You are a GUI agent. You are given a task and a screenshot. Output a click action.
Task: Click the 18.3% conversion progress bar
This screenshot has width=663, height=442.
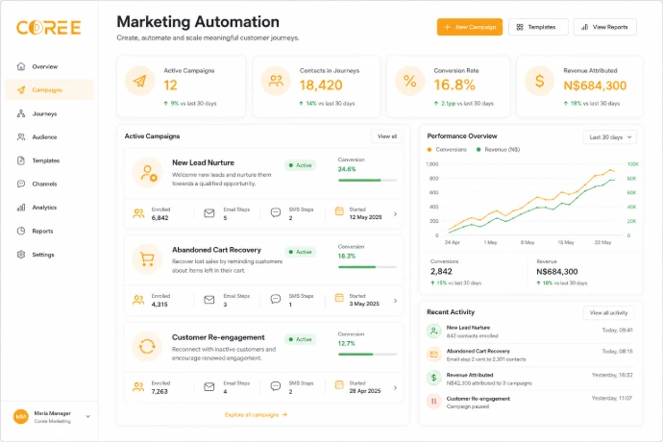pyautogui.click(x=367, y=267)
